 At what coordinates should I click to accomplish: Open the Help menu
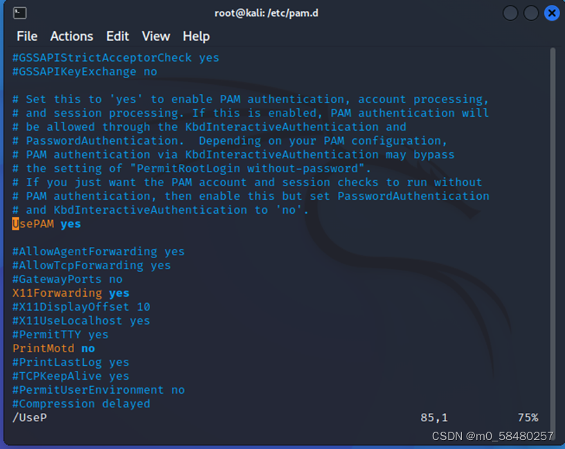pyautogui.click(x=196, y=36)
